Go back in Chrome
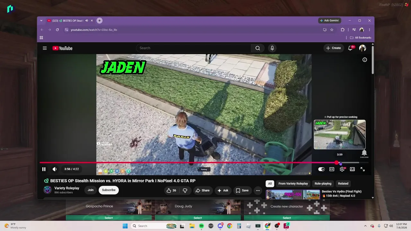Screen dimensions: 411x231 coord(42,30)
